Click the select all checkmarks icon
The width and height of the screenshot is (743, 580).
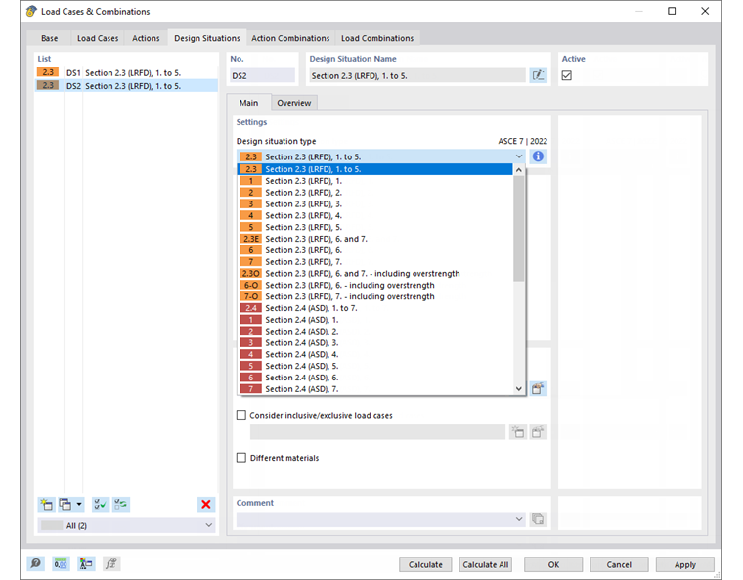pos(100,504)
